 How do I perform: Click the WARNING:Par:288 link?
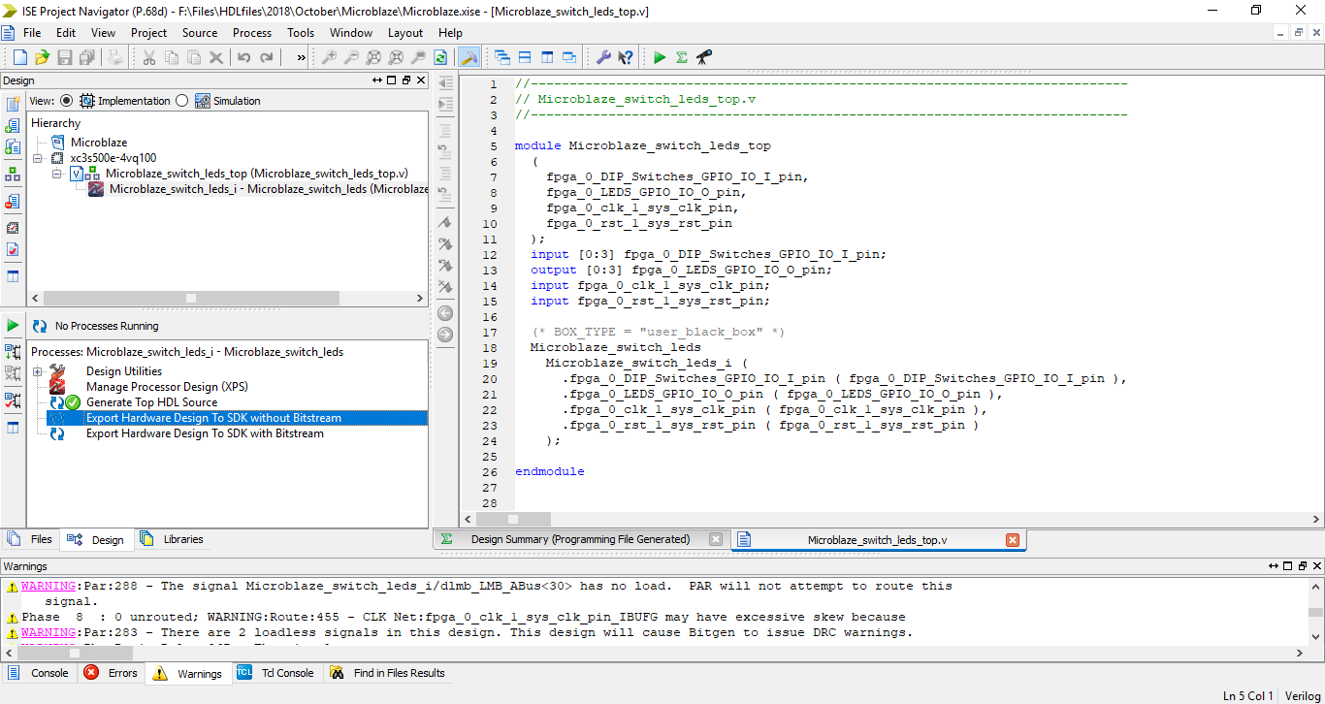tap(48, 586)
